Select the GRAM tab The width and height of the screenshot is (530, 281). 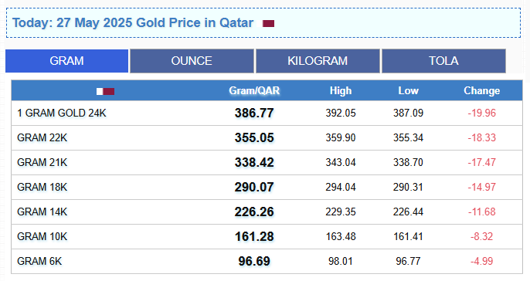click(66, 61)
